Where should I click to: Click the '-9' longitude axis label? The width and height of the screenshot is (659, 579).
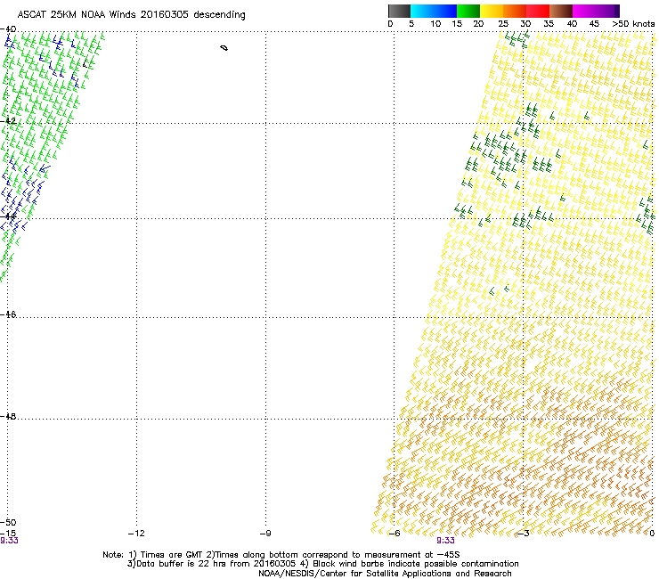tap(265, 534)
